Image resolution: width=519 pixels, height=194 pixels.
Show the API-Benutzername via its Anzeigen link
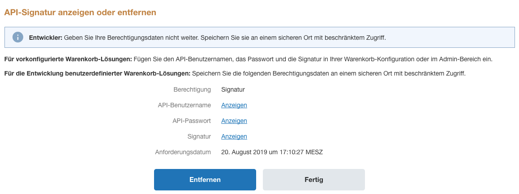234,105
